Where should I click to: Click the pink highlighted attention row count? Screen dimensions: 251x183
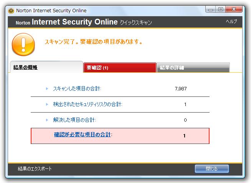point(184,136)
